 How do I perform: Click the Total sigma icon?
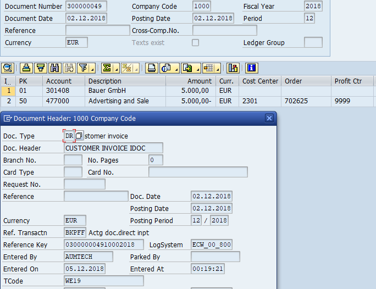107,68
